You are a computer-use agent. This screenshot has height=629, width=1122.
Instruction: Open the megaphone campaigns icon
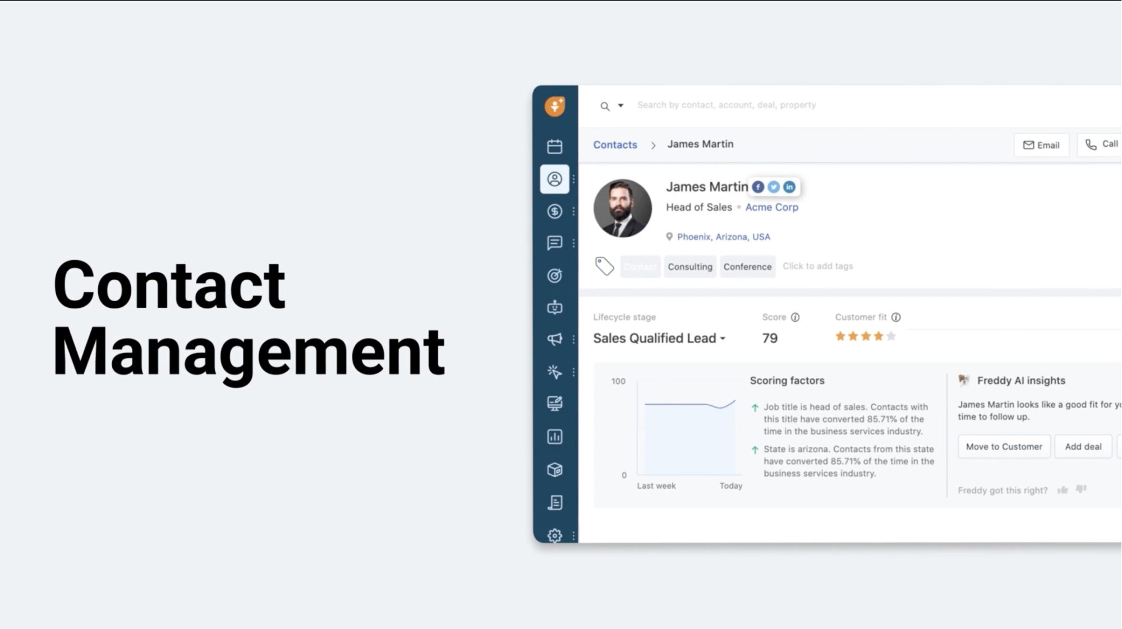click(554, 339)
